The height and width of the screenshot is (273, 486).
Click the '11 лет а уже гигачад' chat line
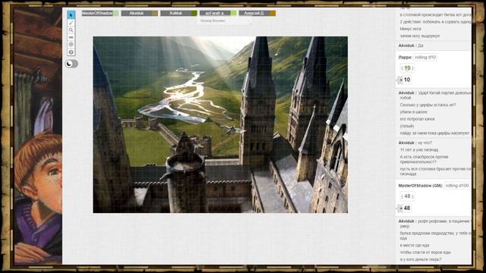tap(418, 150)
